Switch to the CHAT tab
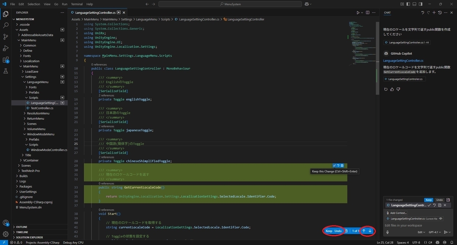This screenshot has width=457, height=245. (x=387, y=13)
